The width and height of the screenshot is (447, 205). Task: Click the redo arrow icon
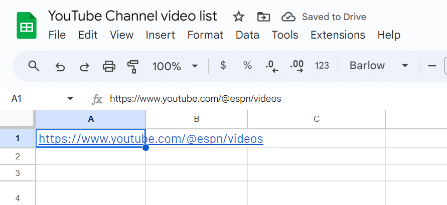point(85,66)
